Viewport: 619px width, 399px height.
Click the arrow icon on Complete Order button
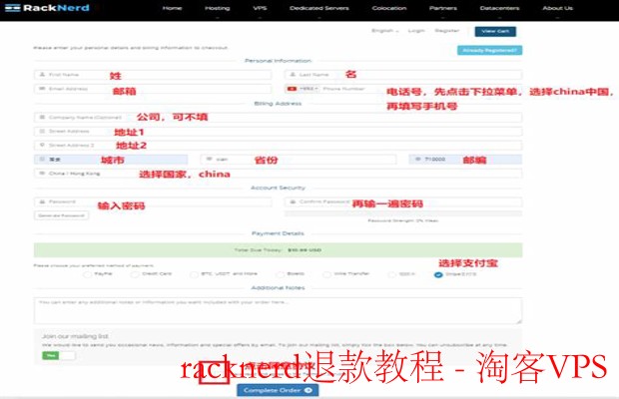309,390
